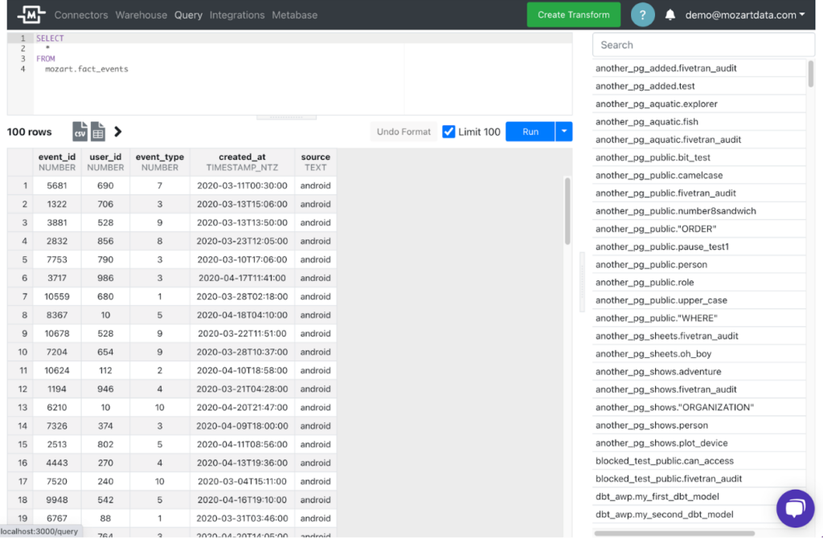The width and height of the screenshot is (823, 538).
Task: Switch to the Connectors section
Action: pos(80,14)
